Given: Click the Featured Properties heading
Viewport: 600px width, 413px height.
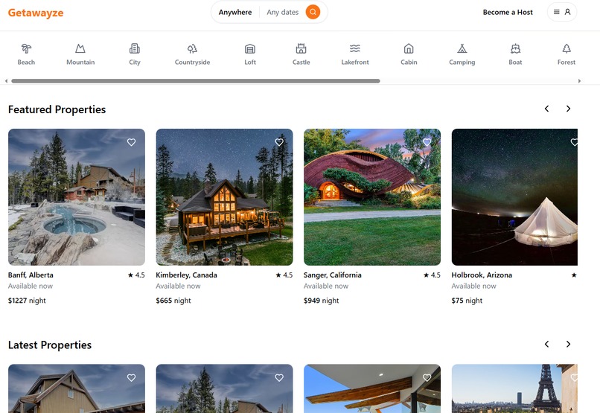Looking at the screenshot, I should tap(57, 109).
